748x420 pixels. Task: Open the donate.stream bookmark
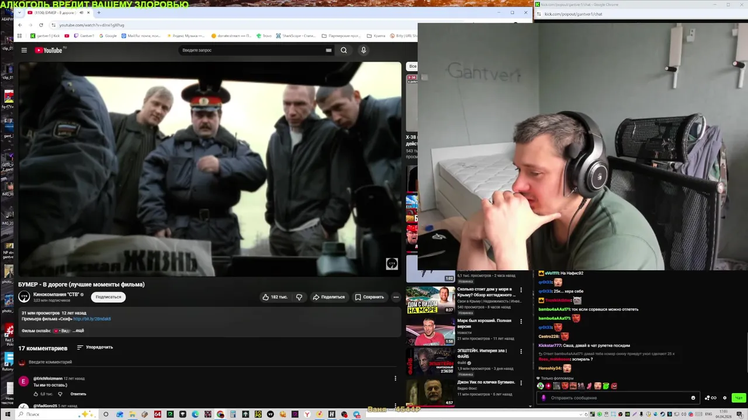pos(231,36)
